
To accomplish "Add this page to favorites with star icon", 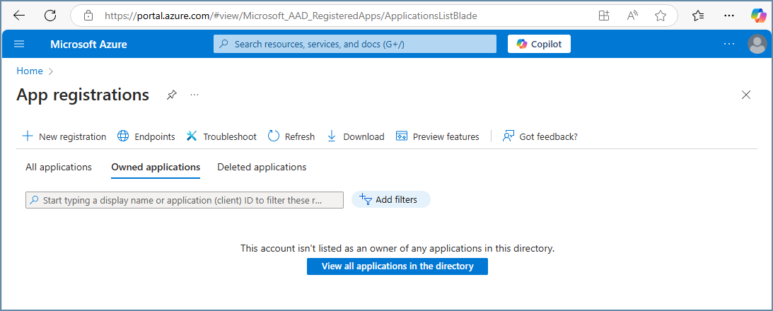I will (661, 16).
